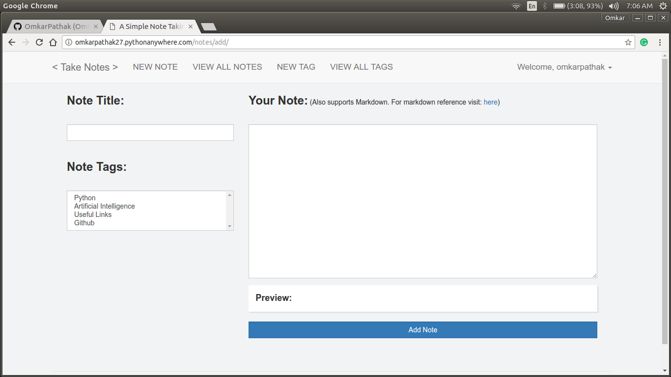Click the site info icon in address bar
Image resolution: width=671 pixels, height=377 pixels.
(x=69, y=42)
